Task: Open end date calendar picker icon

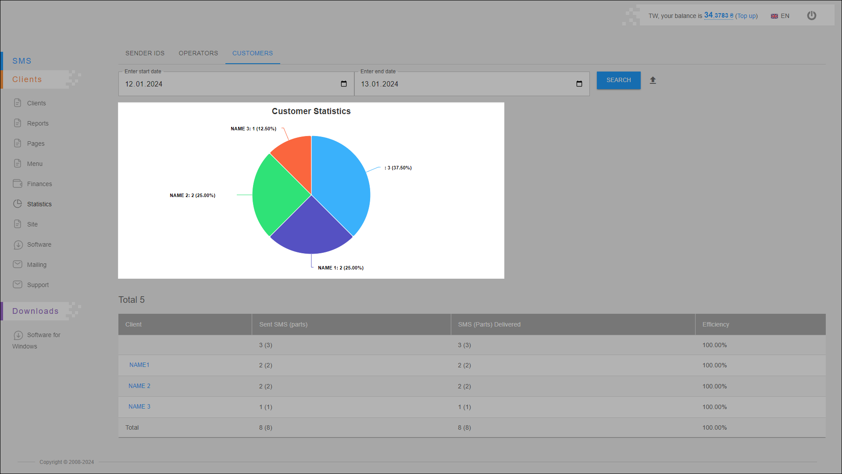Action: point(579,84)
